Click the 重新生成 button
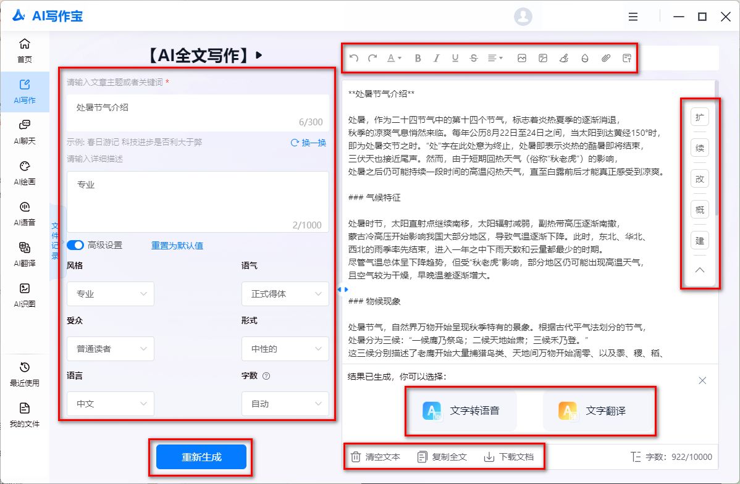Viewport: 740px width, 484px height. click(x=201, y=457)
